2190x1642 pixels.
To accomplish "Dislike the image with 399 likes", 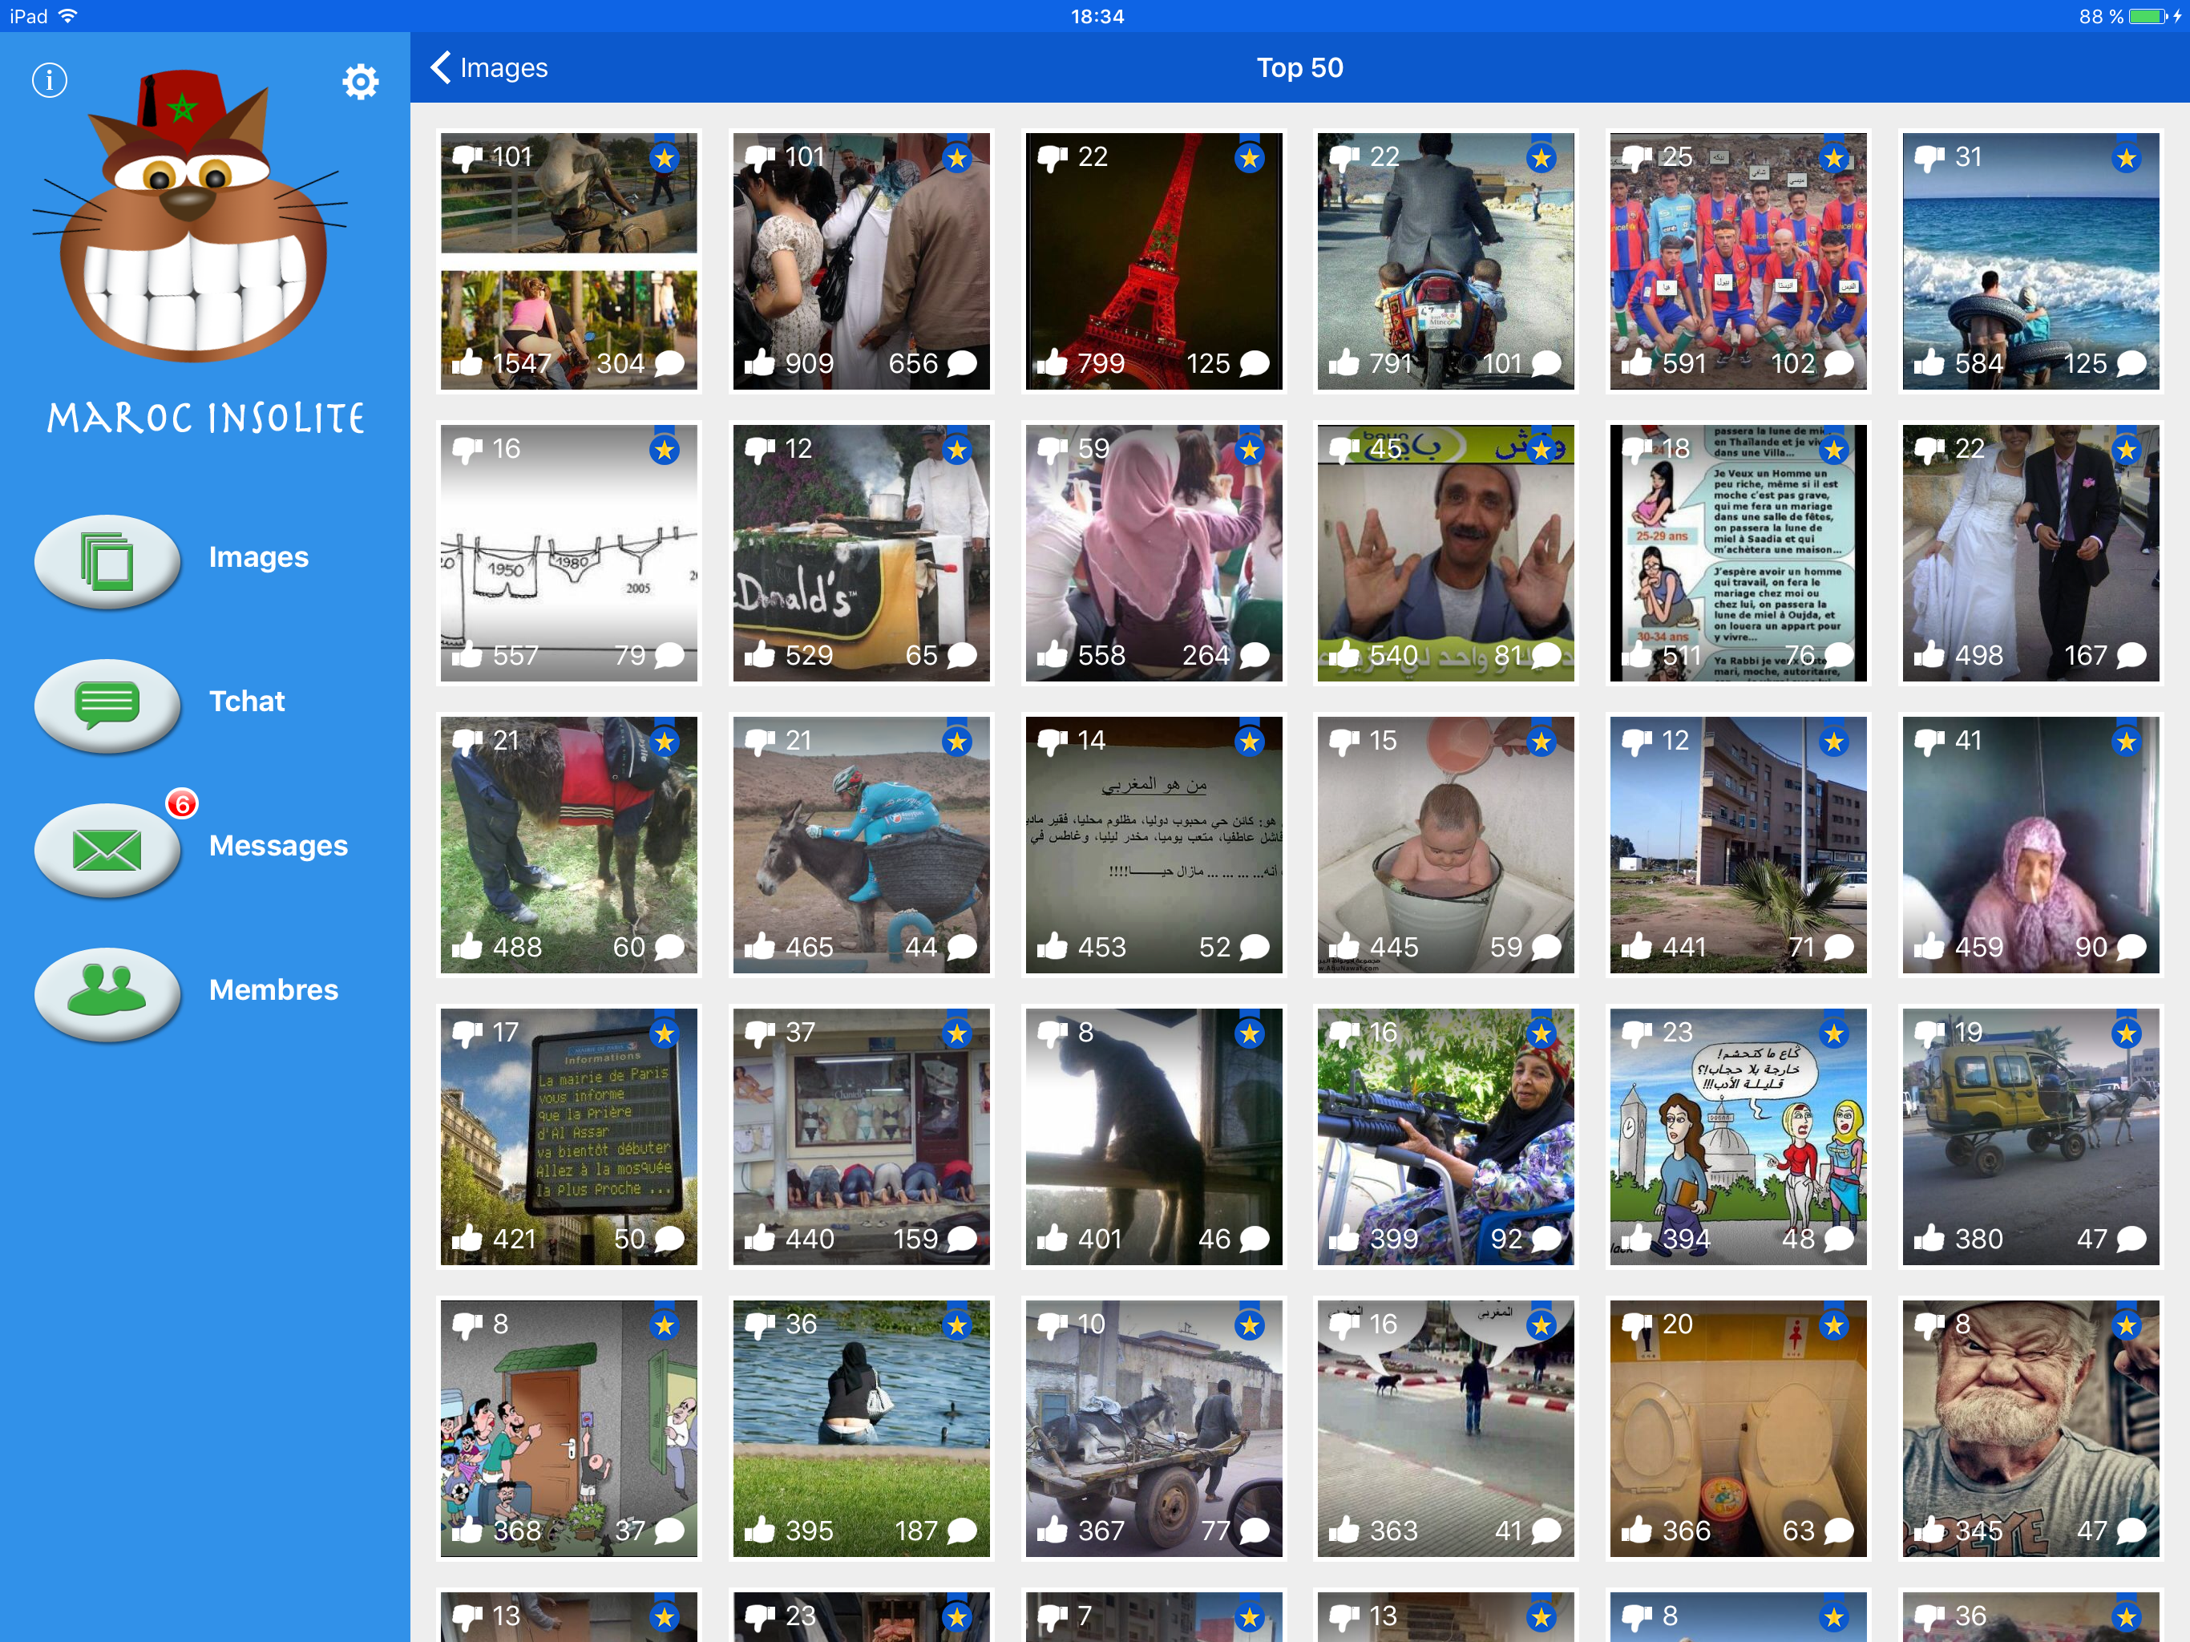I will (1344, 1035).
